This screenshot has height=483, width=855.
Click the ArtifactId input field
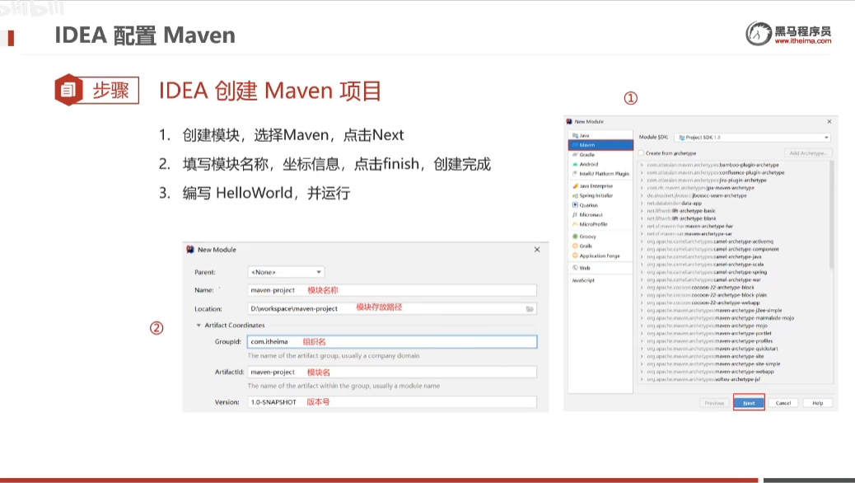392,373
